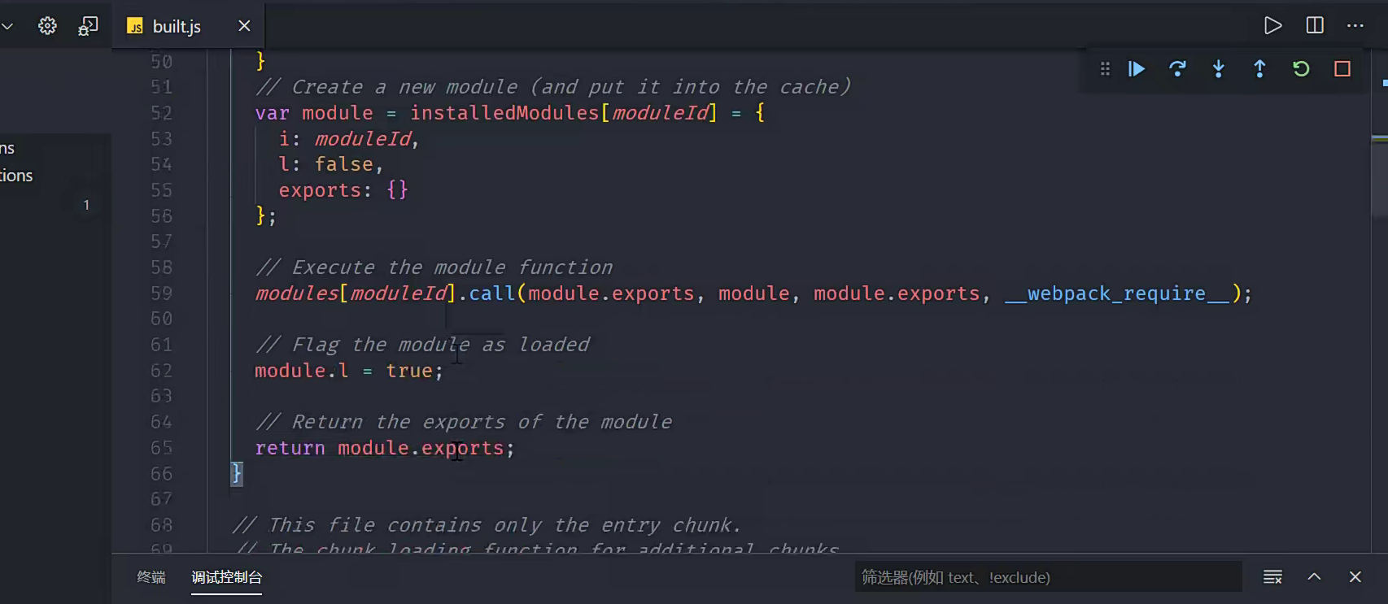1388x604 pixels.
Task: Switch to the 终端 panel tab
Action: (x=151, y=577)
